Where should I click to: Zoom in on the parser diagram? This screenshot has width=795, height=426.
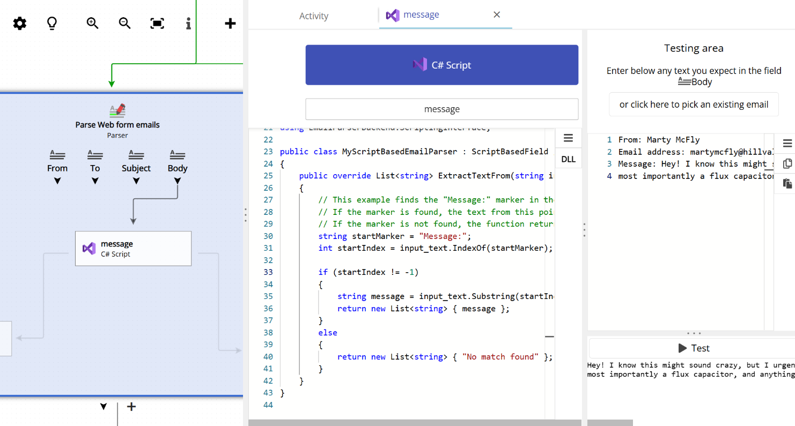[x=92, y=23]
